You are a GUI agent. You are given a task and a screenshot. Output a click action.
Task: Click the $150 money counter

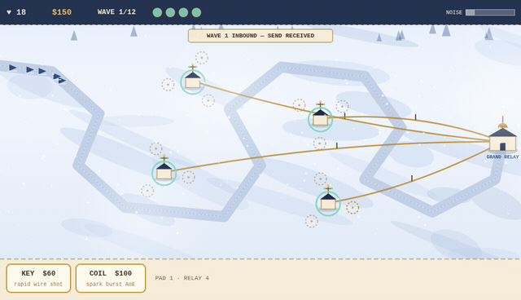pos(62,12)
